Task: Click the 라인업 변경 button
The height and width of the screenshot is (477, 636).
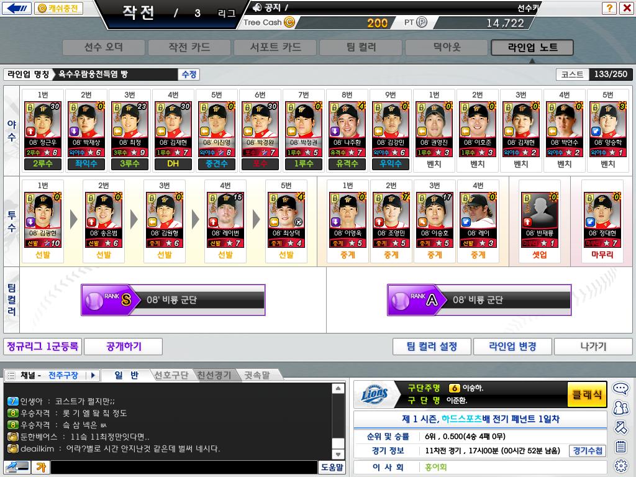Action: [512, 347]
